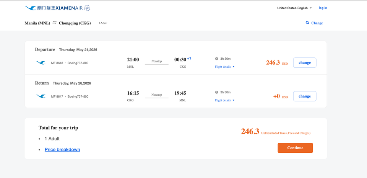Expand Flight details for departure flight
Image resolution: width=367 pixels, height=178 pixels.
click(x=224, y=67)
